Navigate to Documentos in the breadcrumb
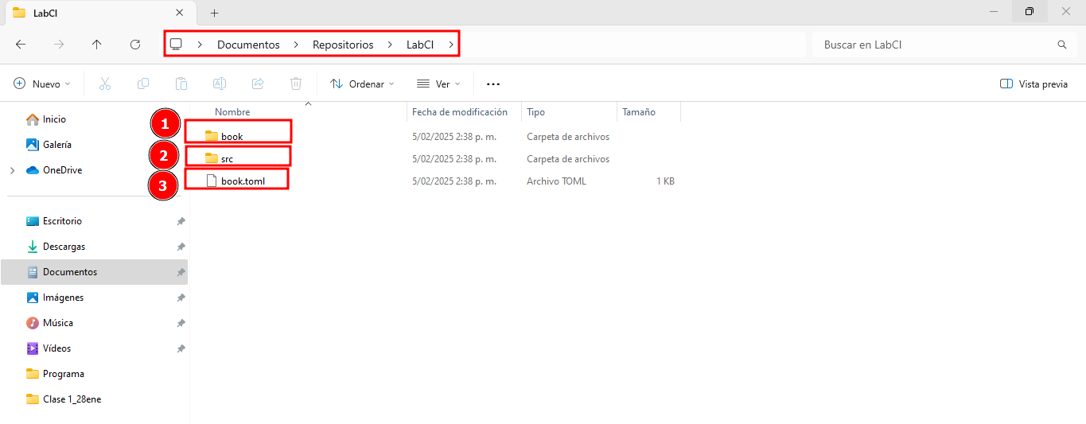The image size is (1086, 424). 248,45
